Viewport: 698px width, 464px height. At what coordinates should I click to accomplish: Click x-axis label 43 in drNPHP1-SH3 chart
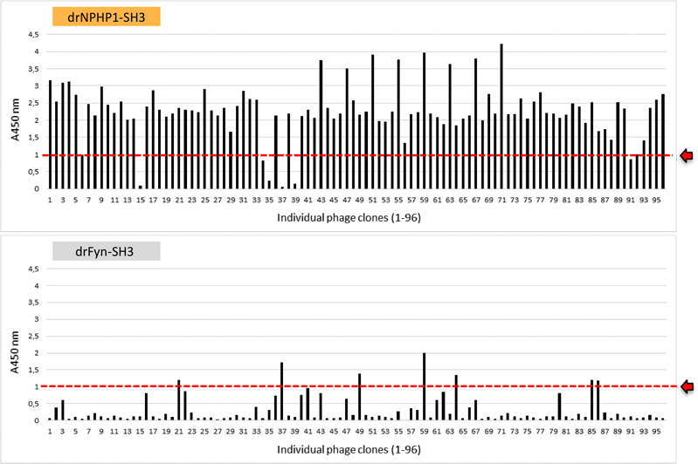(321, 200)
